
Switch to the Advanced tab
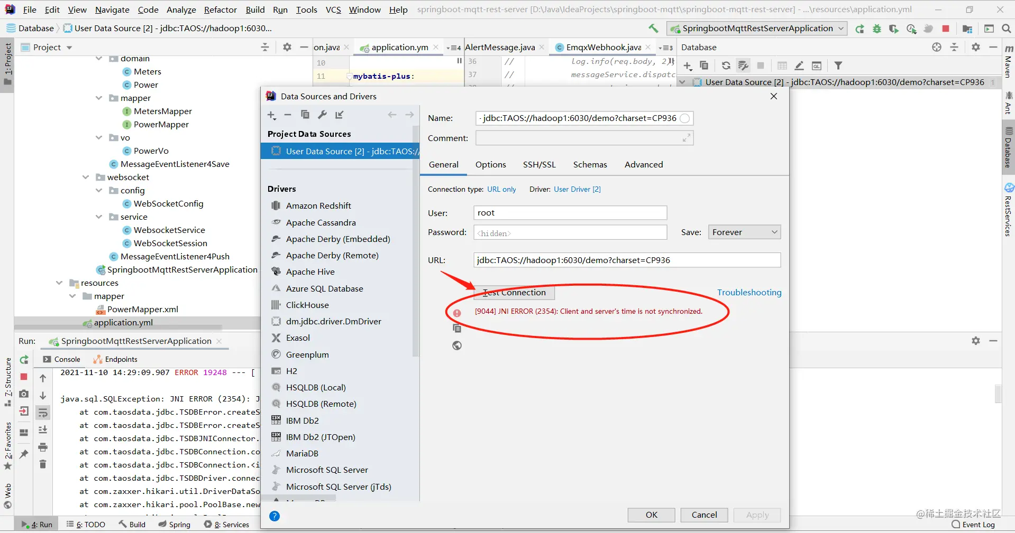click(x=643, y=165)
